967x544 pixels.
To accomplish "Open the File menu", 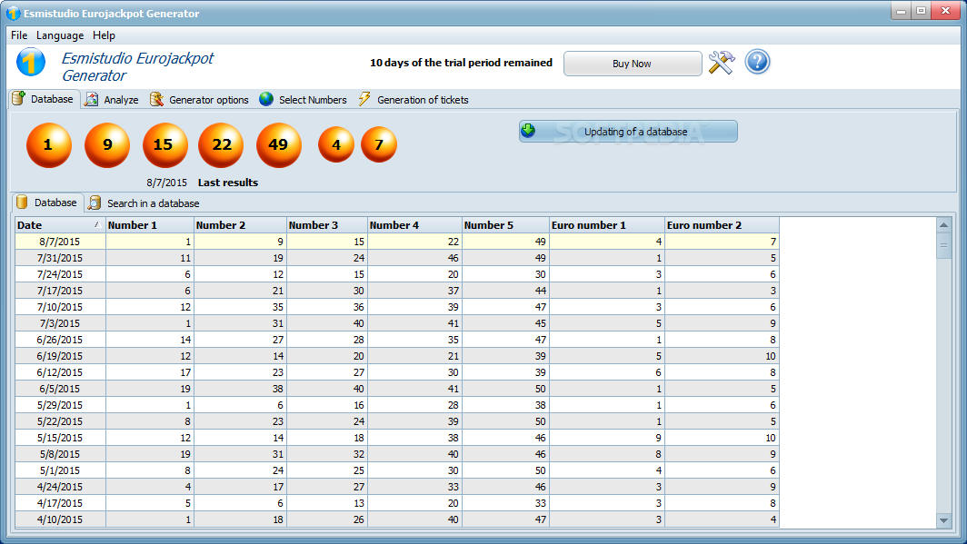I will 19,35.
